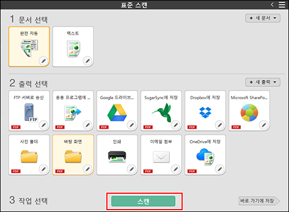Click the PDF badge on FTP 서버로 송신
Screen dimensions: 289x212
pyautogui.click(x=16, y=127)
